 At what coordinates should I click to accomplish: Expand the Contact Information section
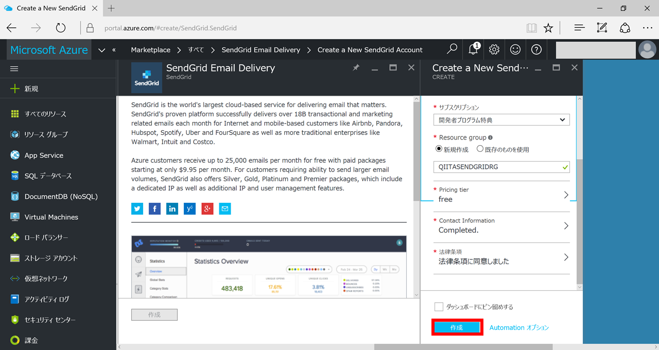tap(501, 226)
